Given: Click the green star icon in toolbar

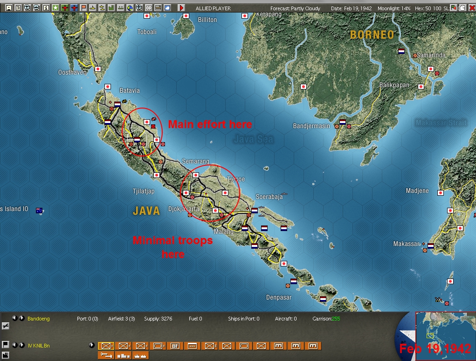Looking at the screenshot, I should (x=55, y=8).
